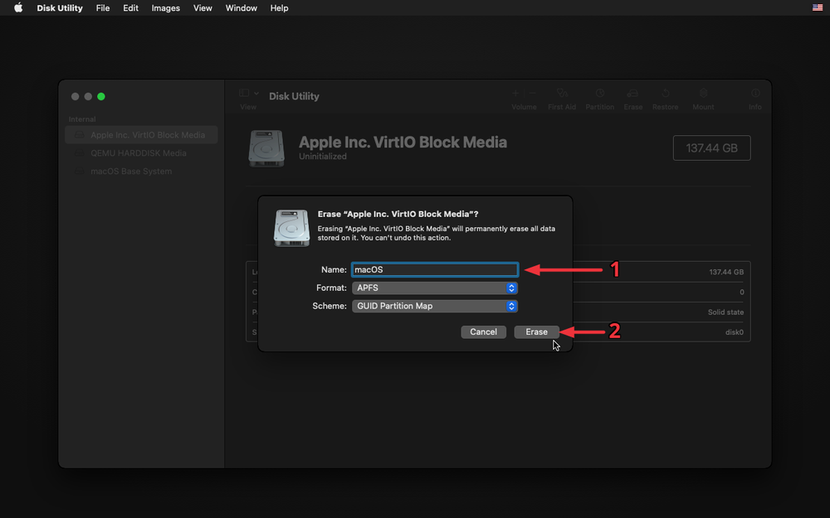Open the File menu
This screenshot has height=518, width=830.
103,7
